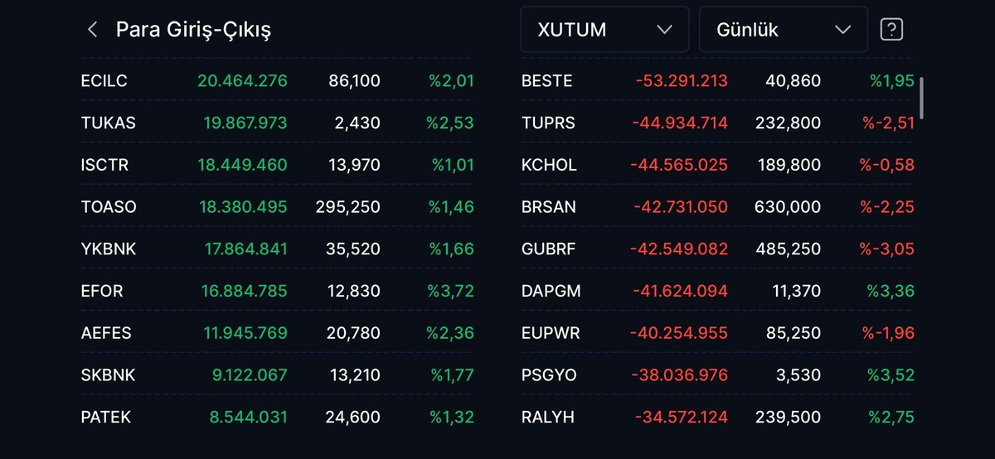This screenshot has height=459, width=995.
Task: Select the EFOR stock entry
Action: (x=278, y=291)
